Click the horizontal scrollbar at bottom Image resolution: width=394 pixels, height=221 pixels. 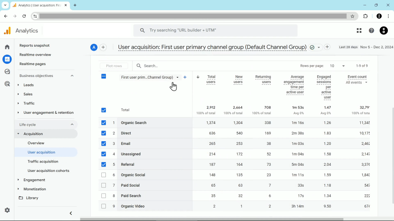coord(212,219)
